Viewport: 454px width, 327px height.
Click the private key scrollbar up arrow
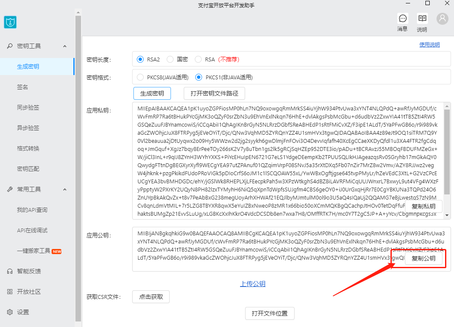(447, 106)
